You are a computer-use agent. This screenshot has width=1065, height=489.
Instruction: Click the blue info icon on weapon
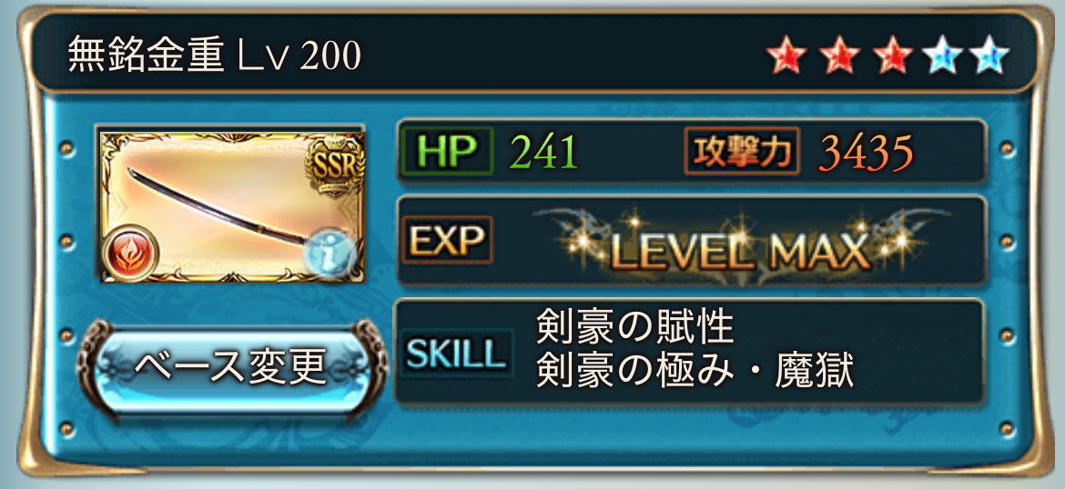coord(329,254)
